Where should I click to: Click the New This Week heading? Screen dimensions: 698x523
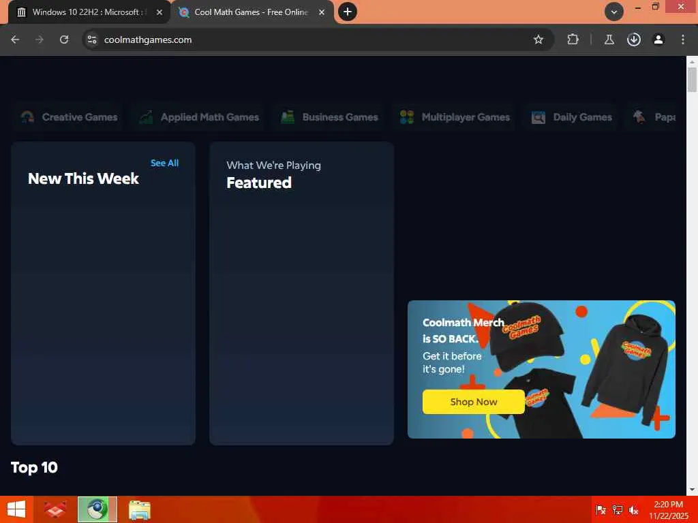tap(83, 179)
